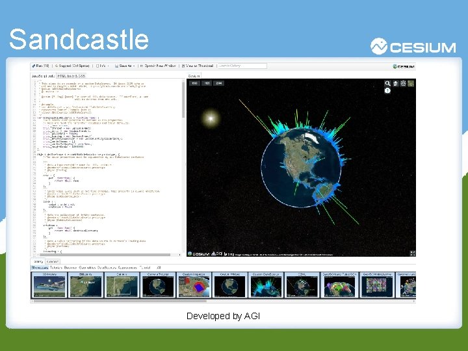Open the Custom DataSource demo thumbnail
This screenshot has width=468, height=351.
coord(266,285)
